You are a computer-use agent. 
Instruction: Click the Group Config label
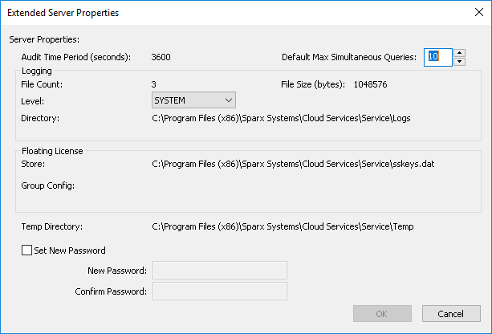pos(47,185)
